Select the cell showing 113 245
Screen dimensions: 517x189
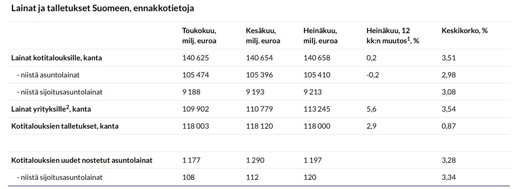click(317, 109)
